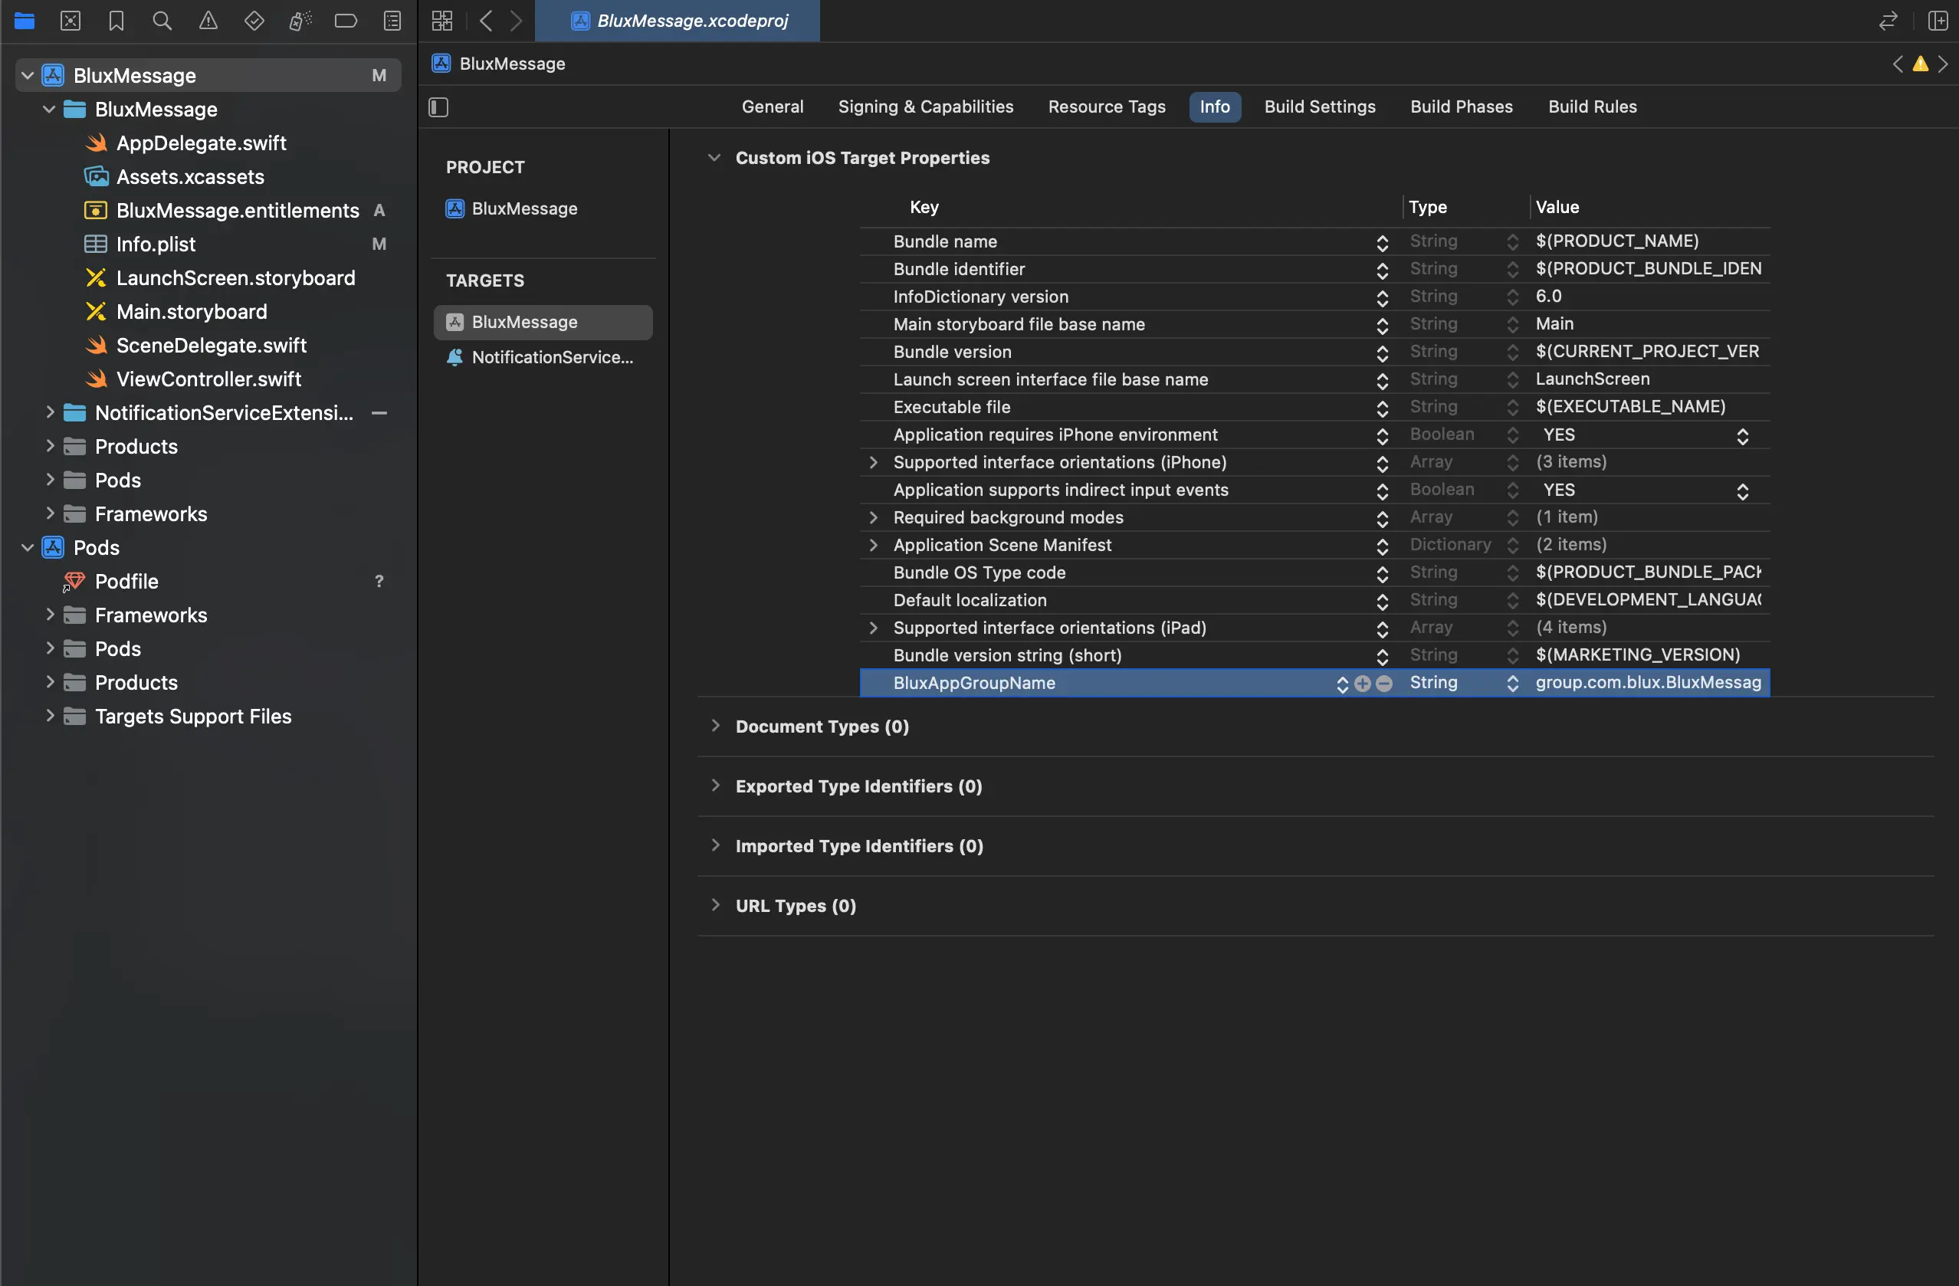1959x1286 pixels.
Task: Open the Report navigator icon
Action: pyautogui.click(x=392, y=21)
